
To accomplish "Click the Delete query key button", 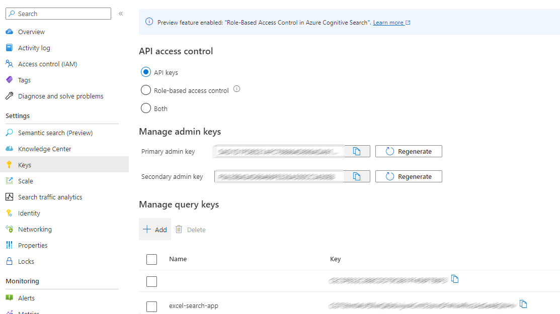I will coord(191,230).
